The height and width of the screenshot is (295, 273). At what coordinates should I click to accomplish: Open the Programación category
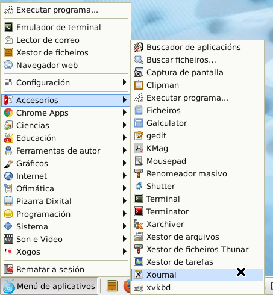(x=66, y=214)
